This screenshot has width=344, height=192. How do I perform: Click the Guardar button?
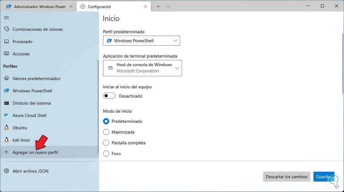[324, 177]
